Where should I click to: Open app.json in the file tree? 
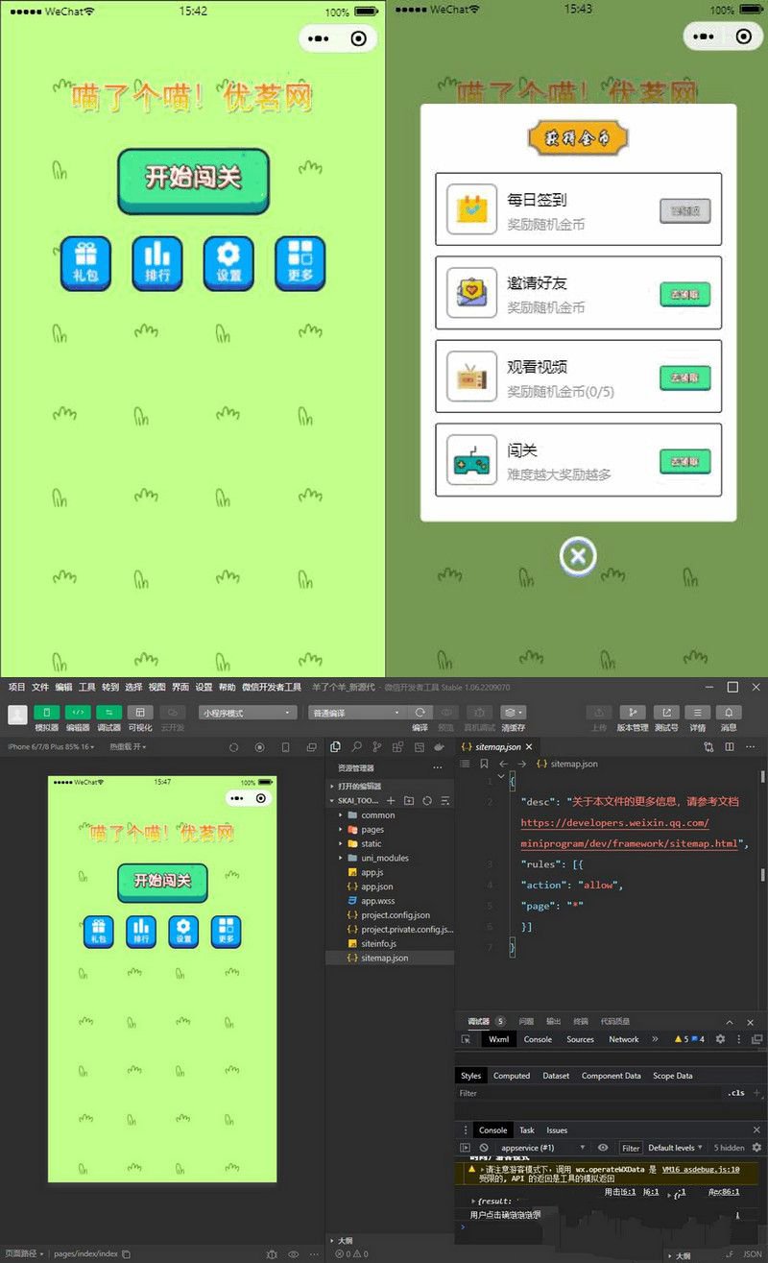click(376, 887)
